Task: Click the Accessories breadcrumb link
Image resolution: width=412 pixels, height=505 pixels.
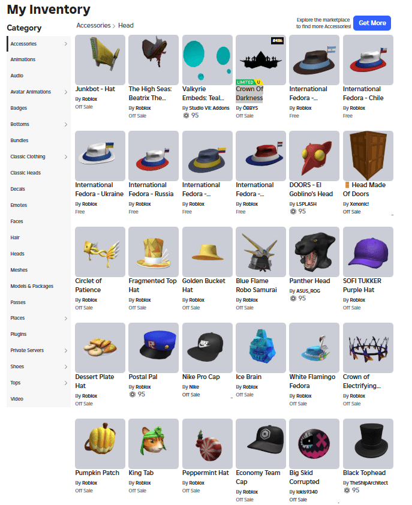Action: (94, 26)
